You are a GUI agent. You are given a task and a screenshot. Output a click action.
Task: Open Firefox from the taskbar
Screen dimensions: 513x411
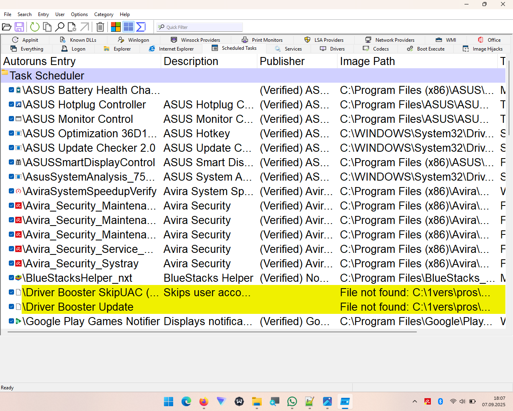pyautogui.click(x=204, y=401)
